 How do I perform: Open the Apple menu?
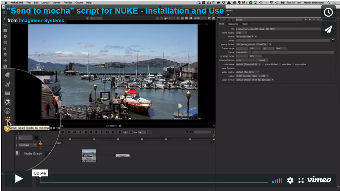click(x=6, y=3)
